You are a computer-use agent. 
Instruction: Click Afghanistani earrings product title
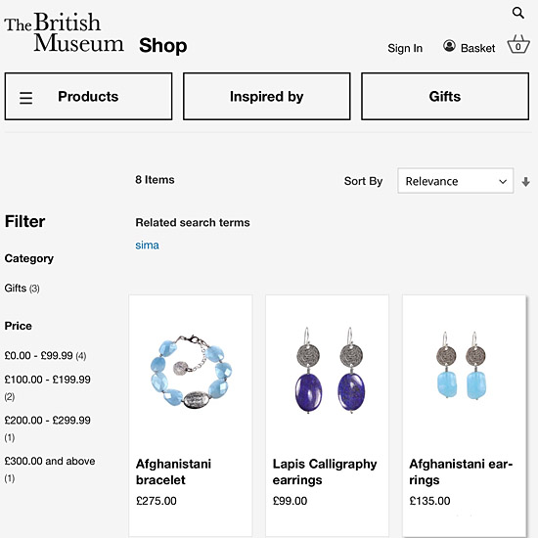click(x=461, y=471)
